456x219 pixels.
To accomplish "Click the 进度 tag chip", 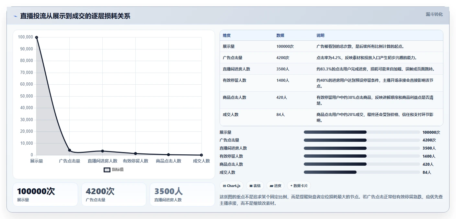I will [x=276, y=186].
